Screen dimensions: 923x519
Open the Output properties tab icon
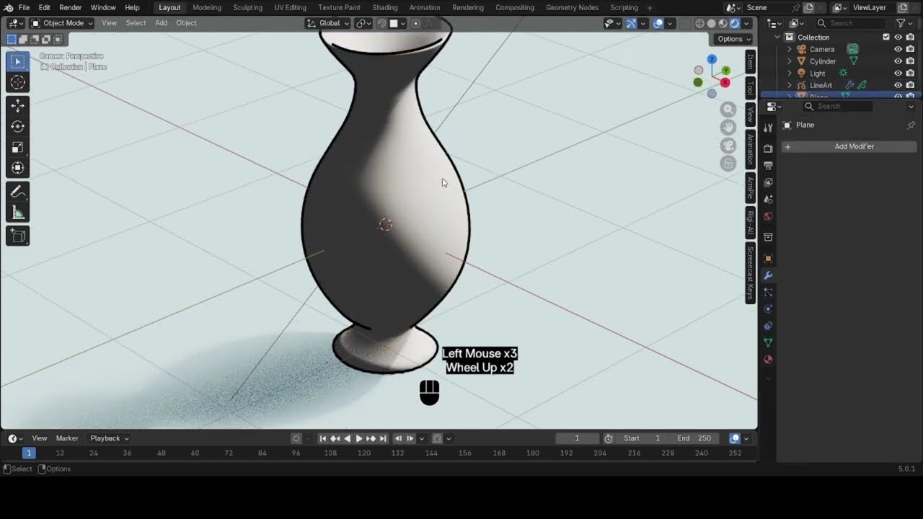point(768,165)
